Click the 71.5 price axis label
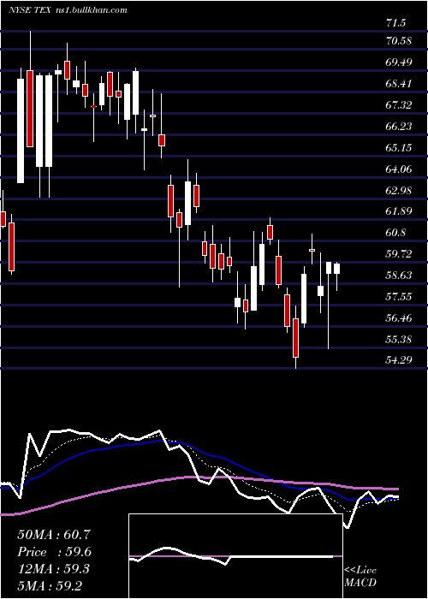 (396, 23)
